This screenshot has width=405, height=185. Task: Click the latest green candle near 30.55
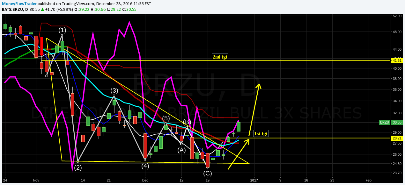239,127
